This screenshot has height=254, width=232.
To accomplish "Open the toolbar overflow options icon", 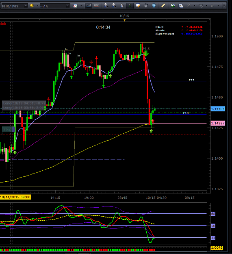I will (224, 6).
